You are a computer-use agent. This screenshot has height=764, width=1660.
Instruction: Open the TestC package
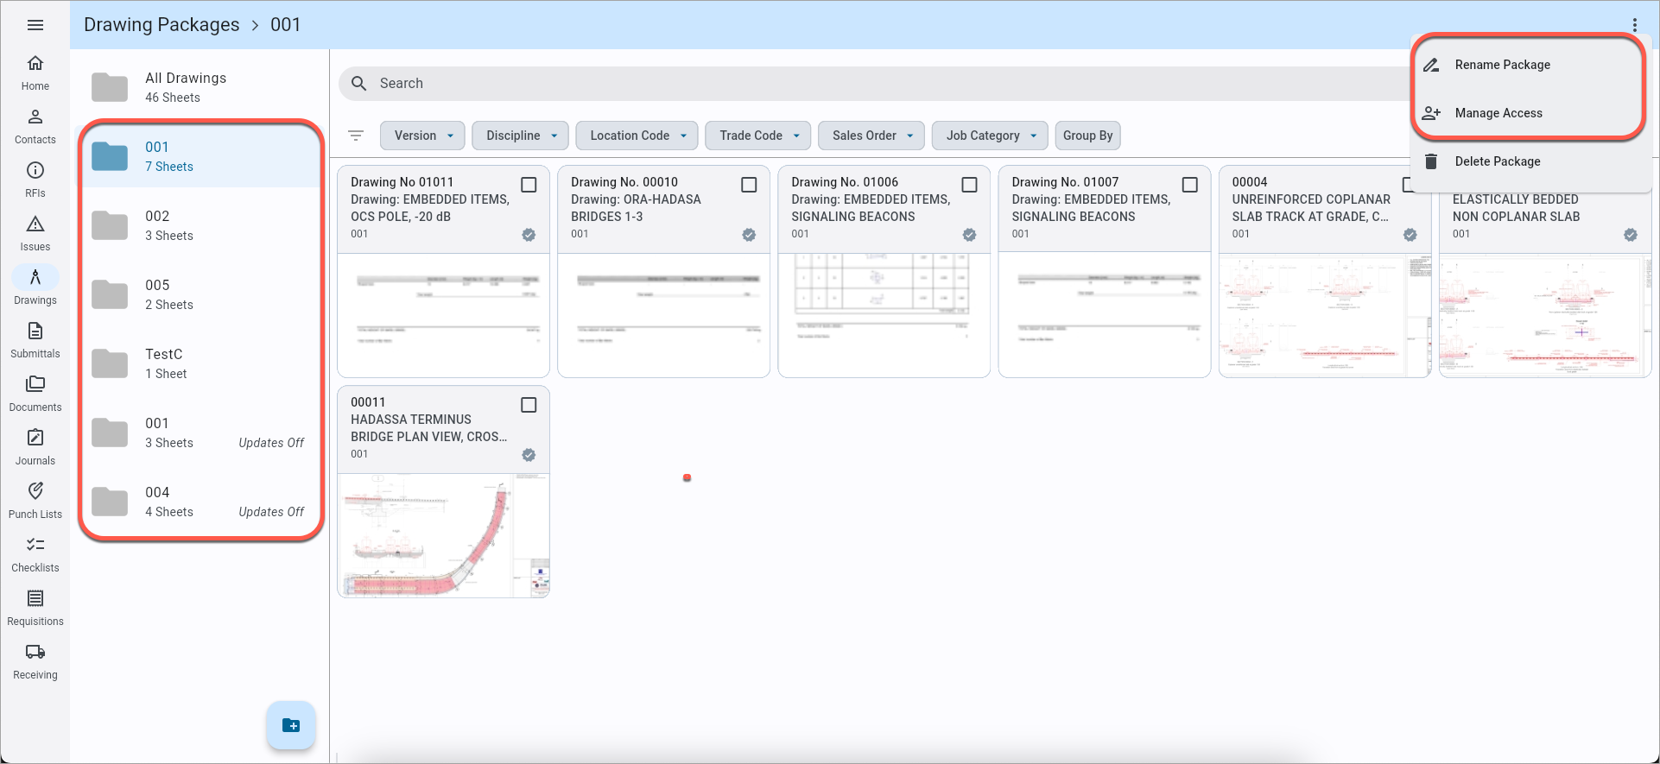point(200,363)
